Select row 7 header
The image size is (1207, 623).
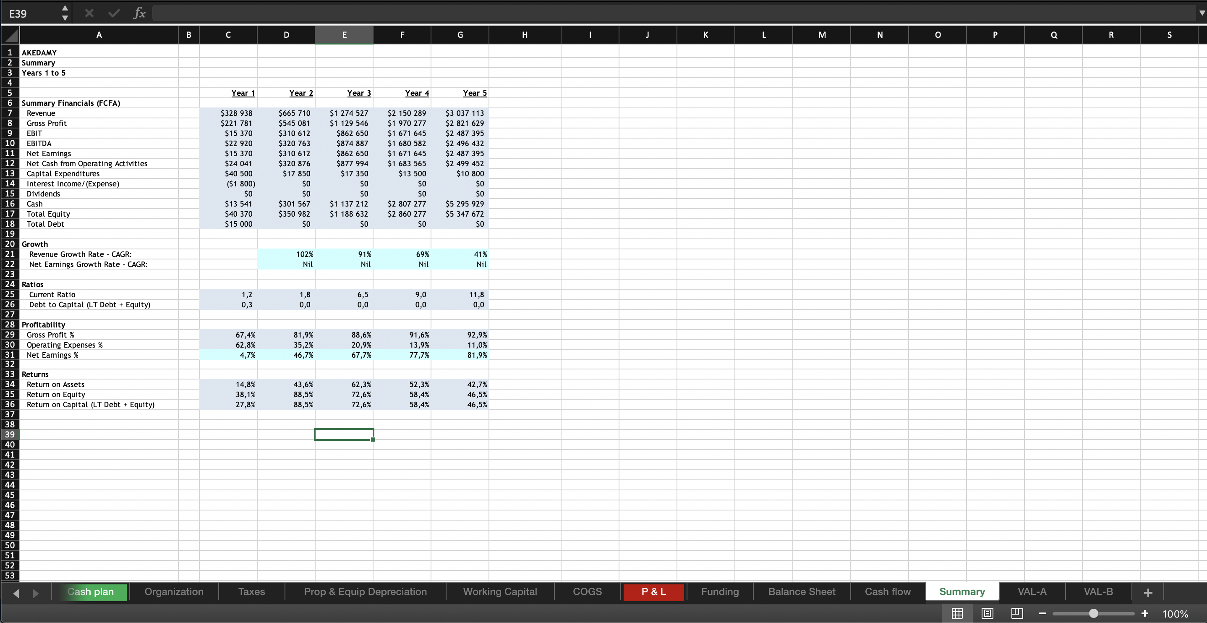pos(10,113)
